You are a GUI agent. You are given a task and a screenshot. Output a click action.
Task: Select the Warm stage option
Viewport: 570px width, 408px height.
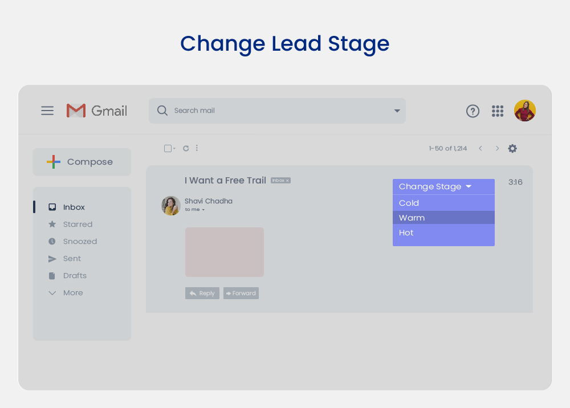(x=443, y=218)
